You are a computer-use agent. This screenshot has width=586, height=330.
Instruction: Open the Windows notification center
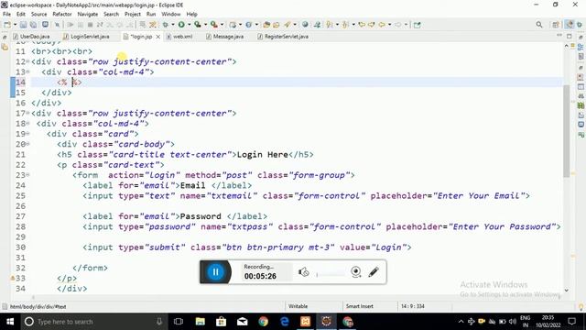tap(571, 322)
